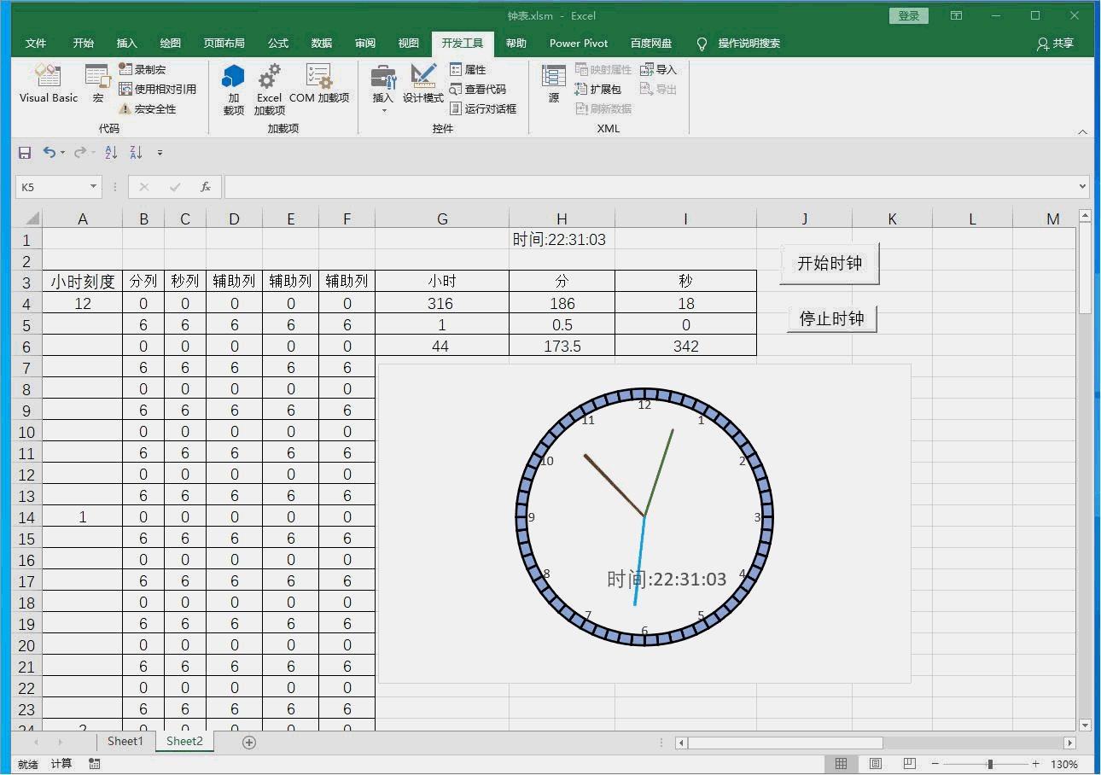This screenshot has height=775, width=1101.
Task: Click the 共享 share button
Action: pos(1055,44)
